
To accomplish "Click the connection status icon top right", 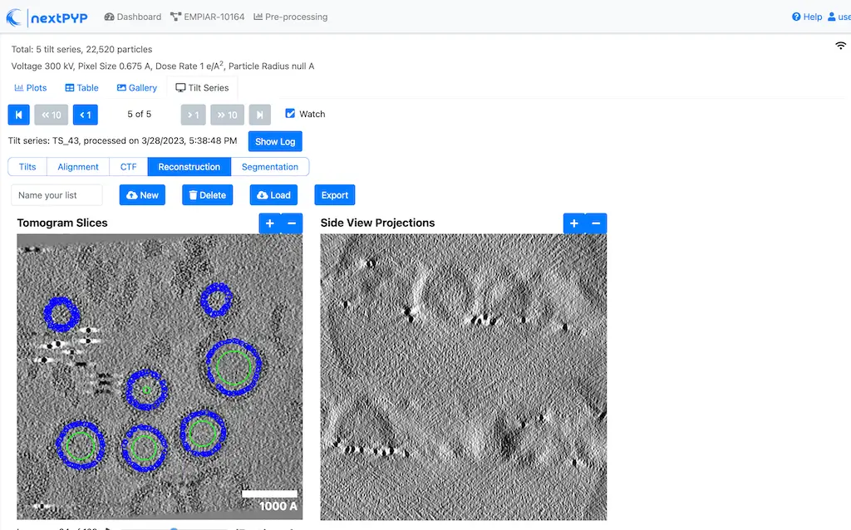I will pos(840,46).
